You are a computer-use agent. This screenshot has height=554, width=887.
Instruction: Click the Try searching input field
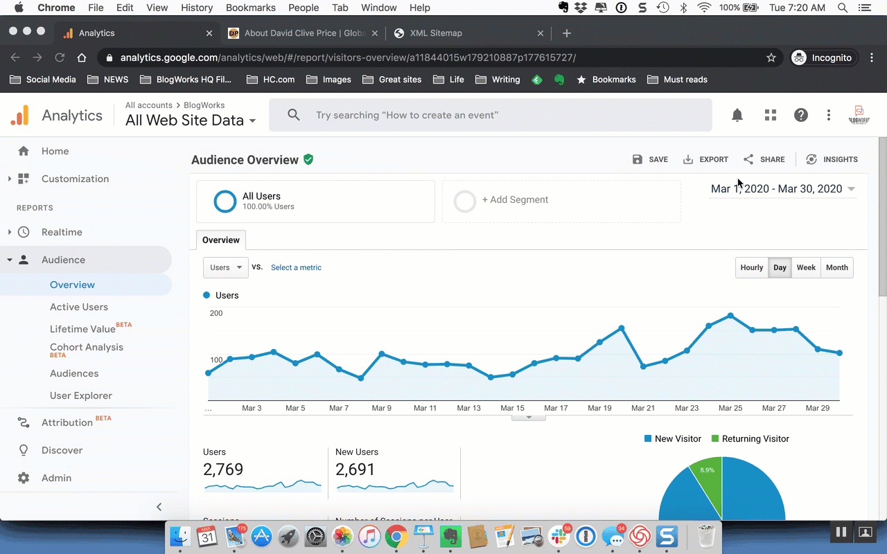[x=485, y=114]
